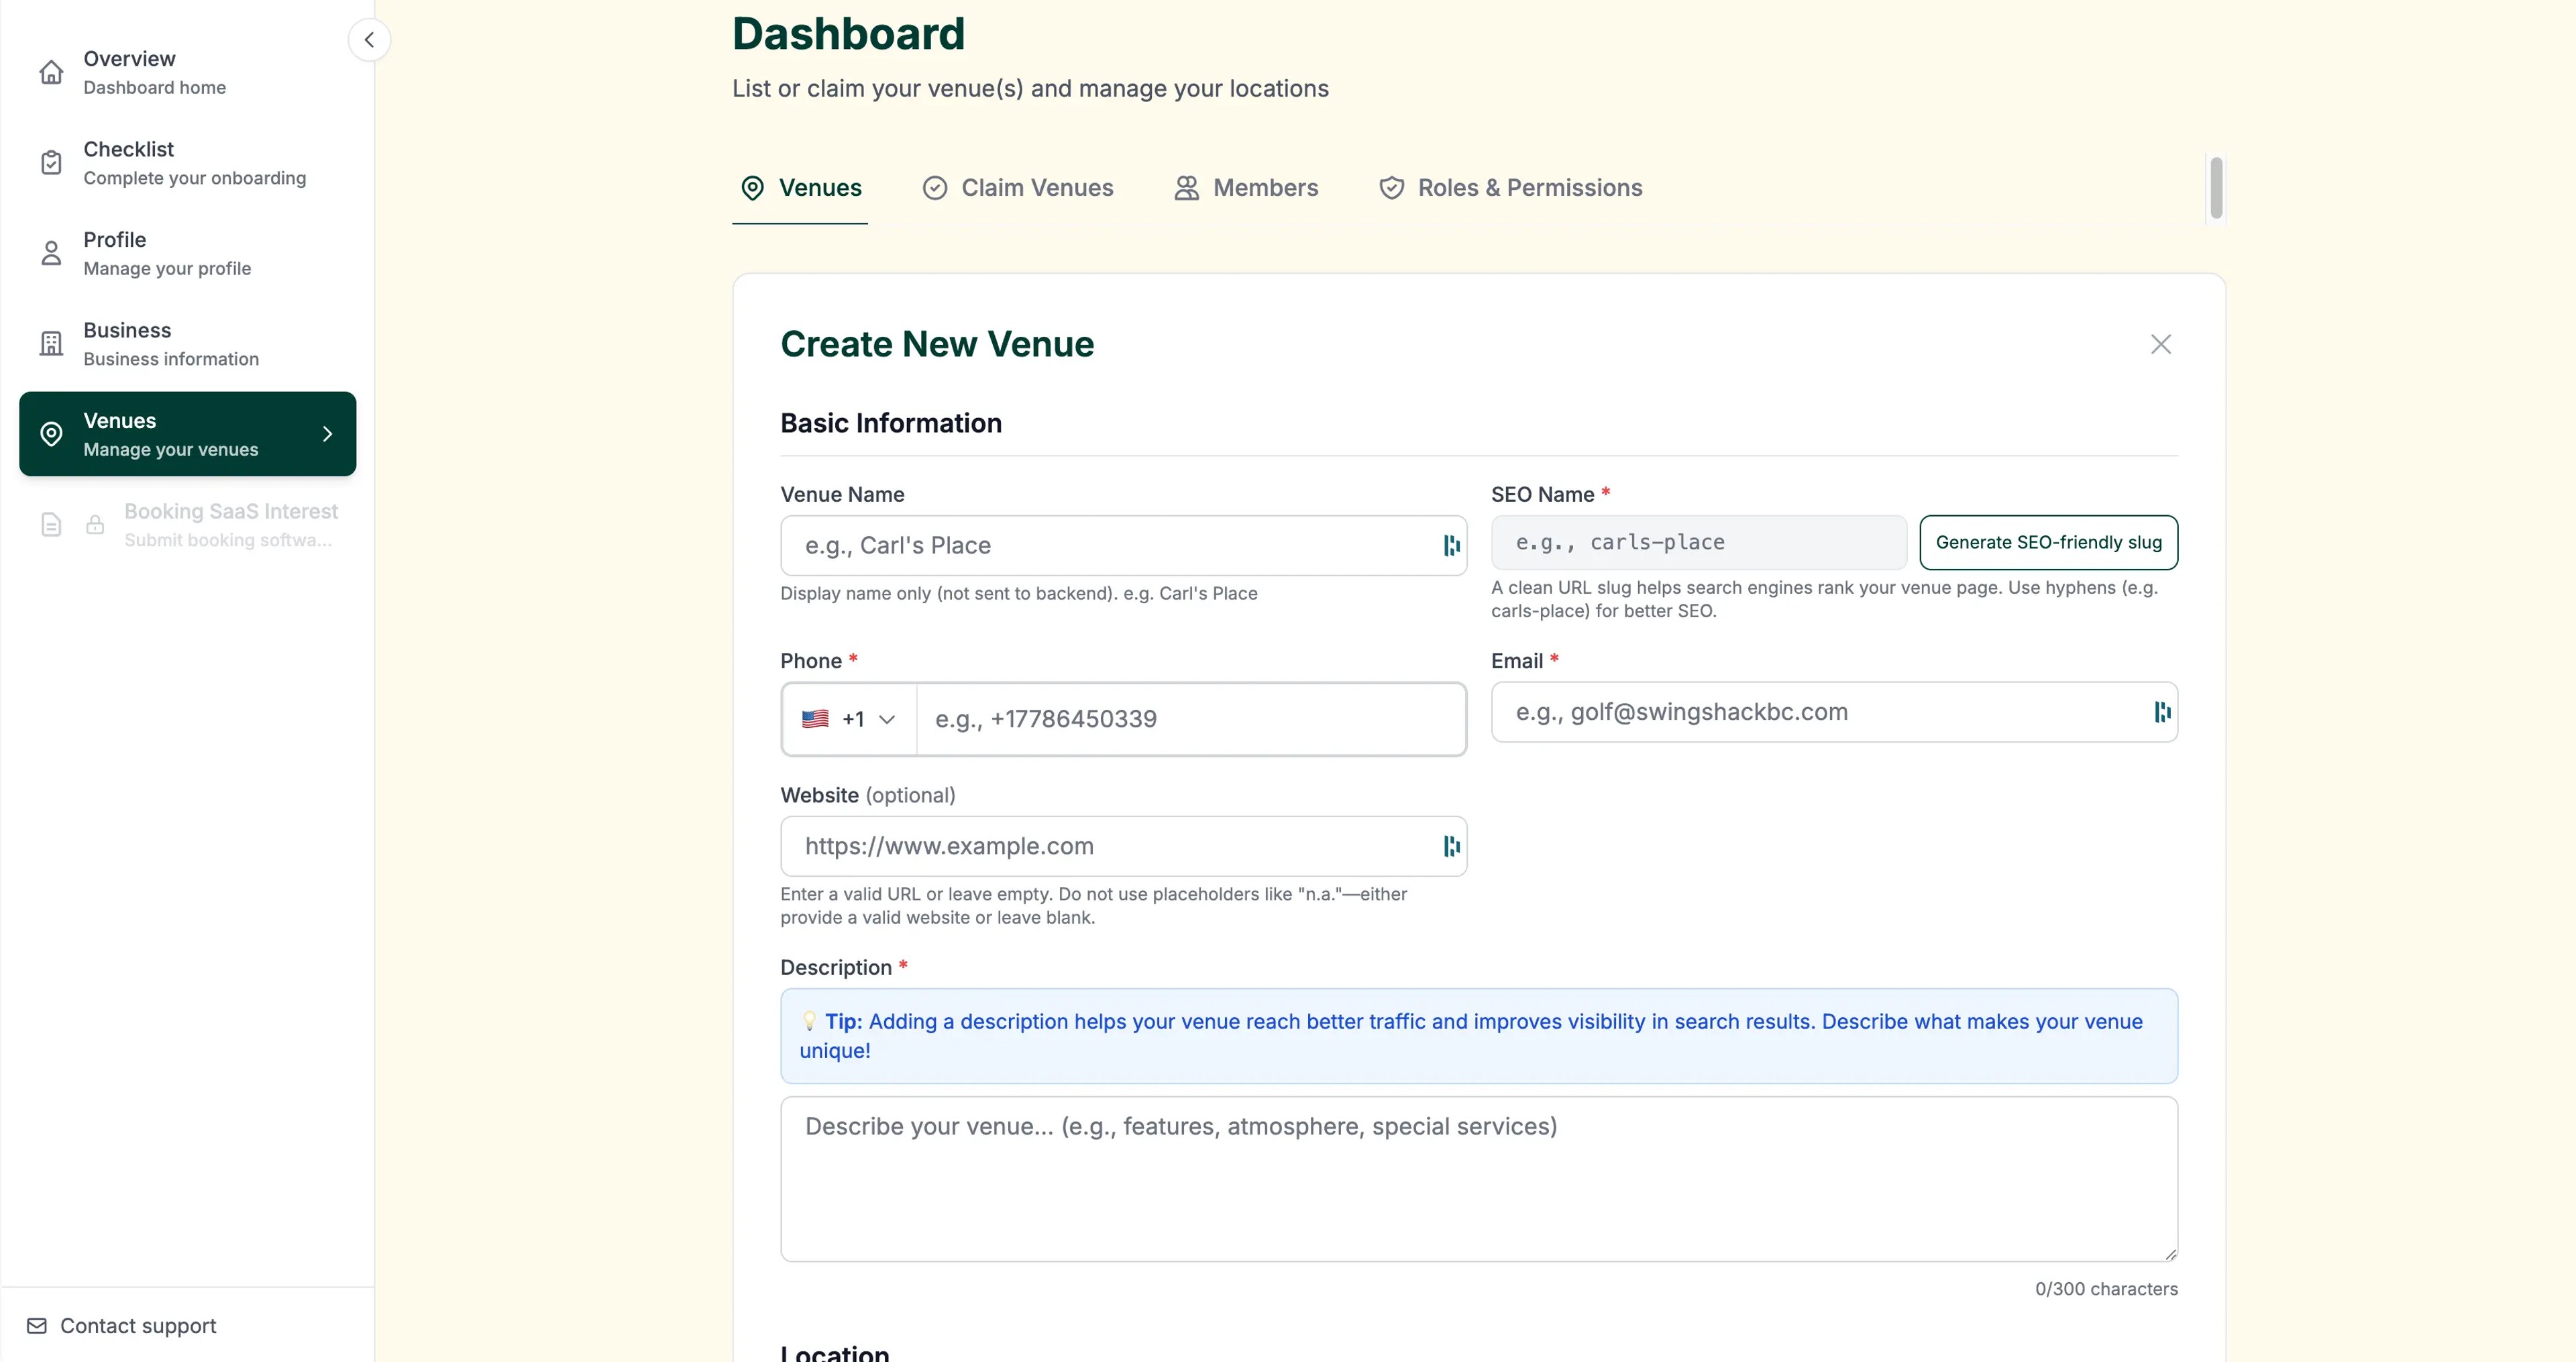Viewport: 2576px width, 1362px height.
Task: Click the Website (optional) label
Action: click(x=868, y=795)
